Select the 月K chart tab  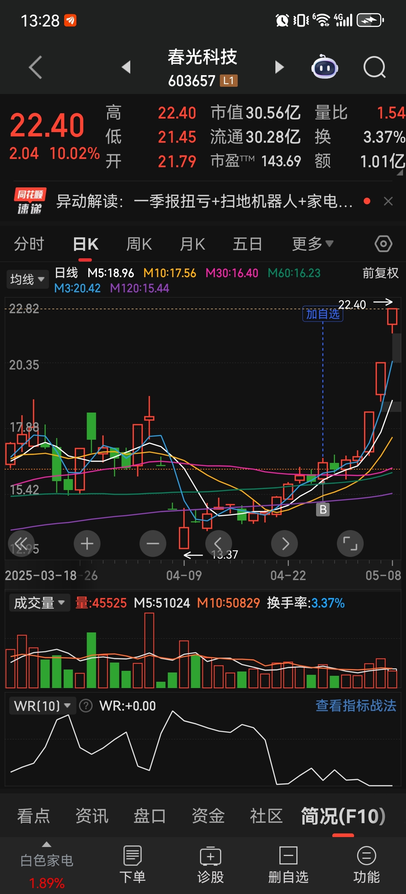[x=192, y=244]
